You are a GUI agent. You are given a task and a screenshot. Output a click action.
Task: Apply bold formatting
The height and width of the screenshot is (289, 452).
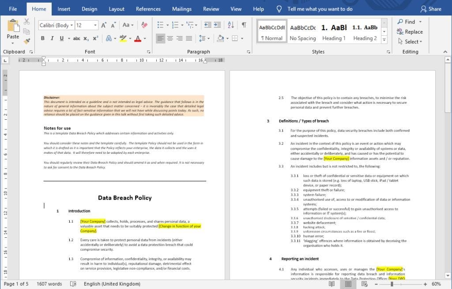point(42,38)
